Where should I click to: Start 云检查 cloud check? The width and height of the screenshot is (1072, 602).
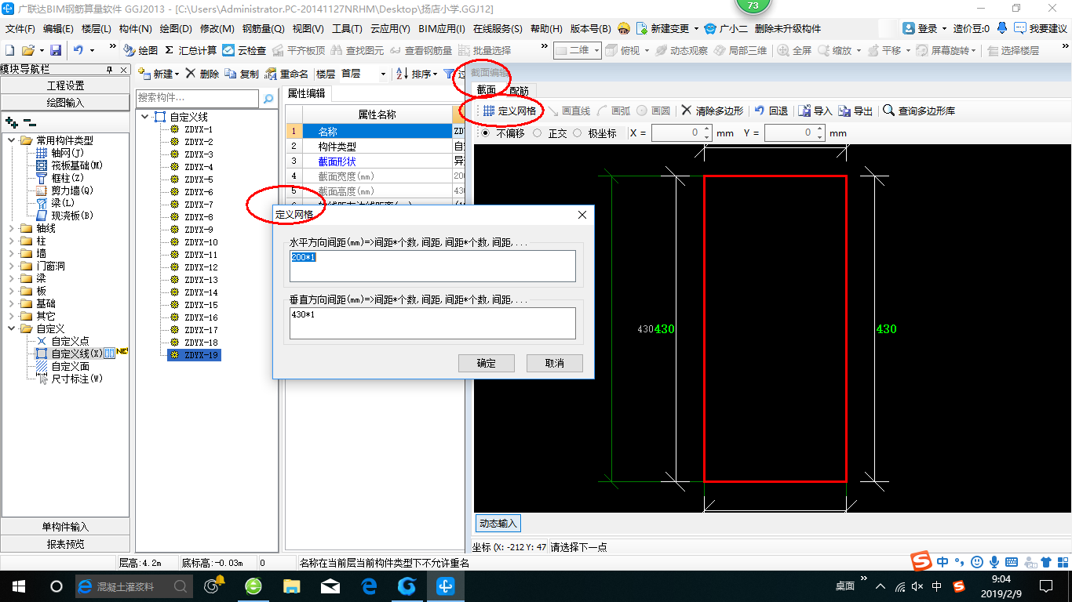[x=244, y=50]
